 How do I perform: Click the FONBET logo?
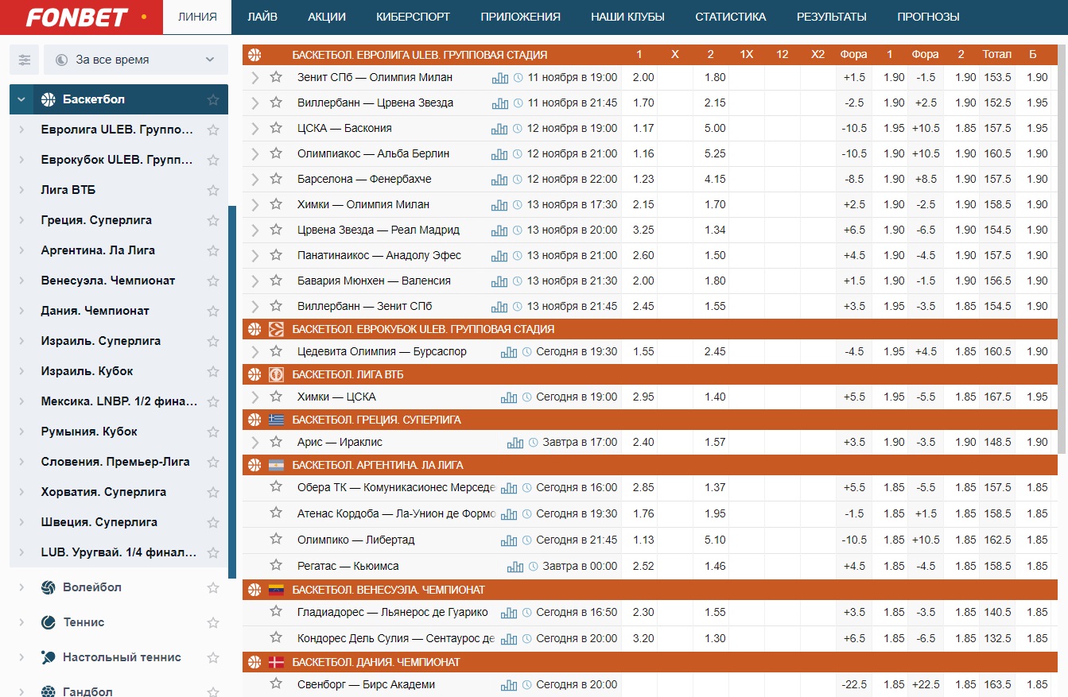[x=76, y=16]
